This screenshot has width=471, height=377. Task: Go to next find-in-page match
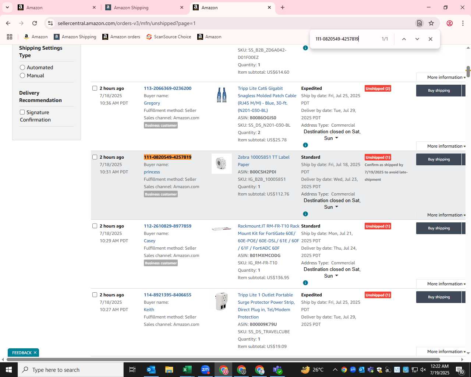[417, 39]
